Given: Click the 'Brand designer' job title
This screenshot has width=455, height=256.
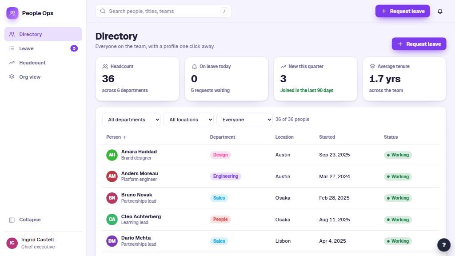Looking at the screenshot, I should (136, 158).
